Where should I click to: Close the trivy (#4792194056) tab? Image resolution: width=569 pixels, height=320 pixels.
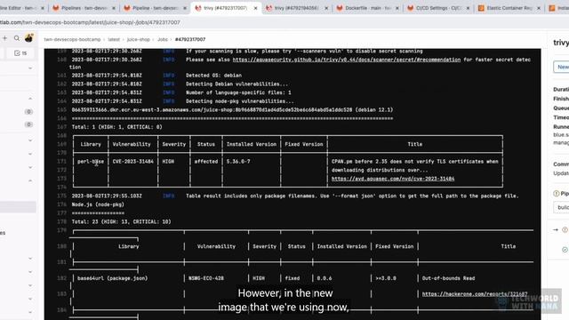(x=326, y=8)
